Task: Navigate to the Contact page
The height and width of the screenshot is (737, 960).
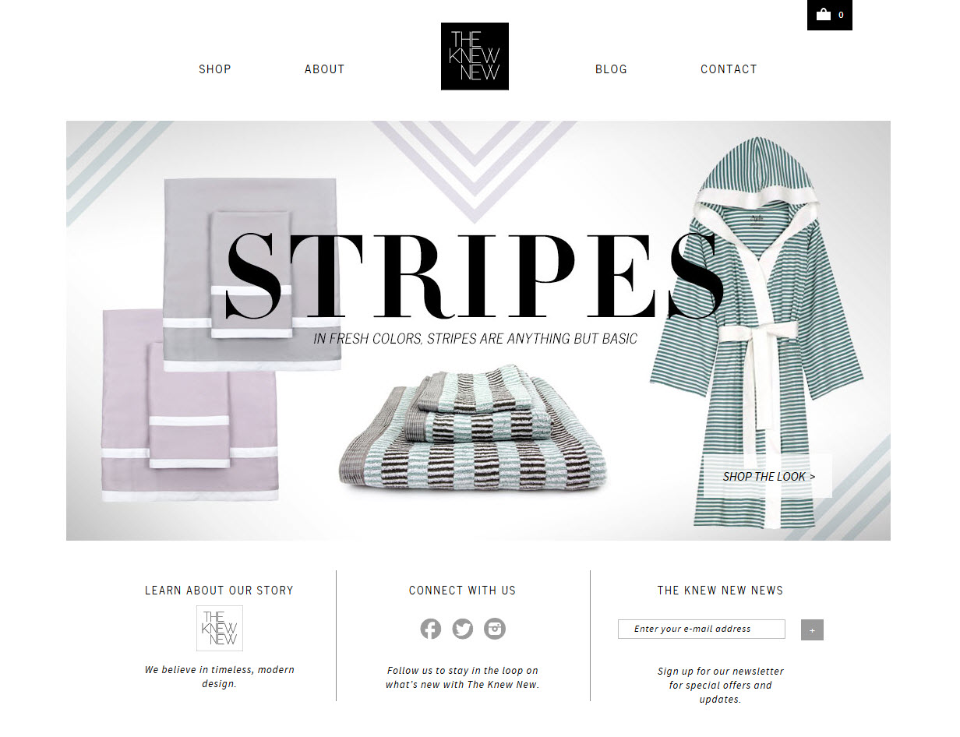Action: 729,69
